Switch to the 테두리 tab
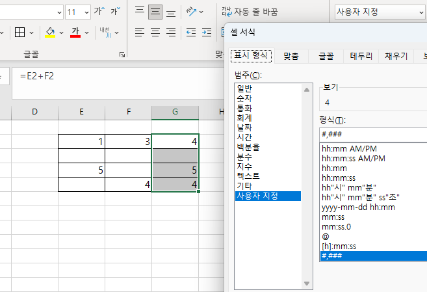 361,56
